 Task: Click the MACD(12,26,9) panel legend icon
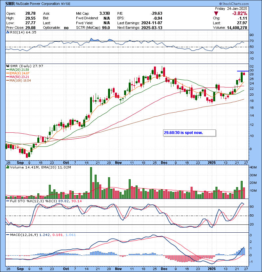click(x=7, y=235)
